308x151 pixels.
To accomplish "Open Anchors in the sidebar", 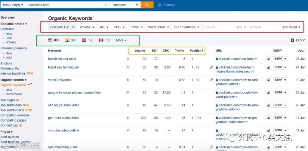I will click(6, 63).
